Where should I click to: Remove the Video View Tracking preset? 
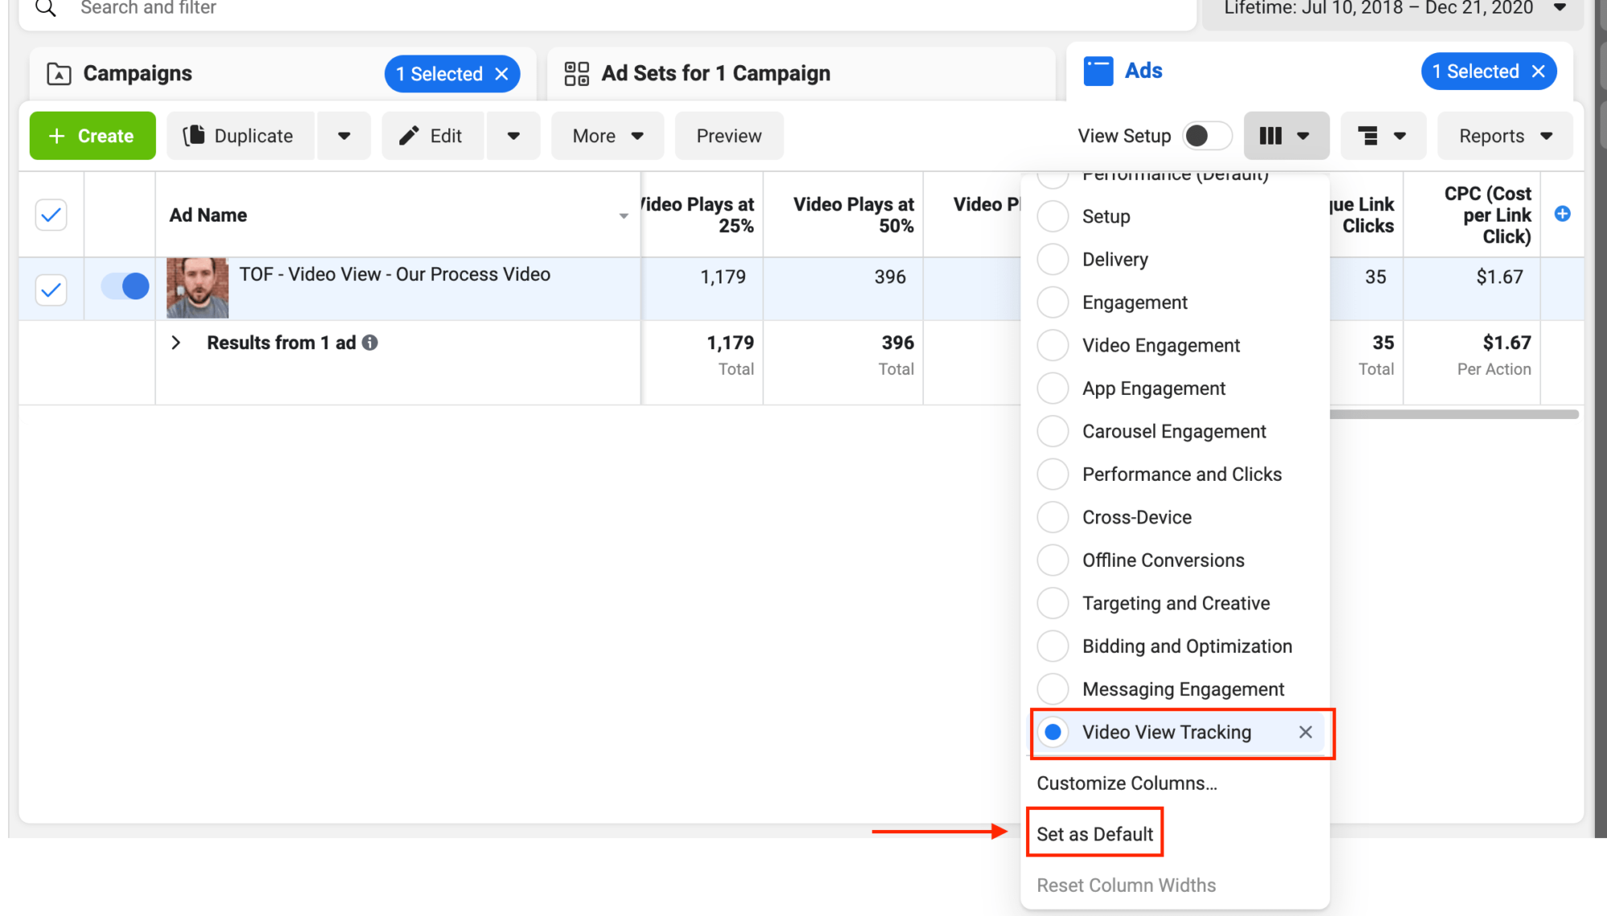1306,732
